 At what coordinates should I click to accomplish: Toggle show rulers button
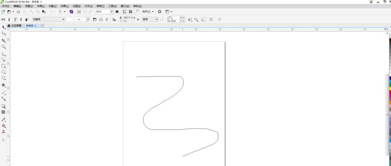coord(125,12)
